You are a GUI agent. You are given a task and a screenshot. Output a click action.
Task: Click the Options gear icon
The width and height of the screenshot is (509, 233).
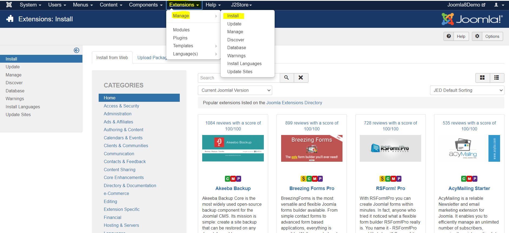tap(477, 36)
